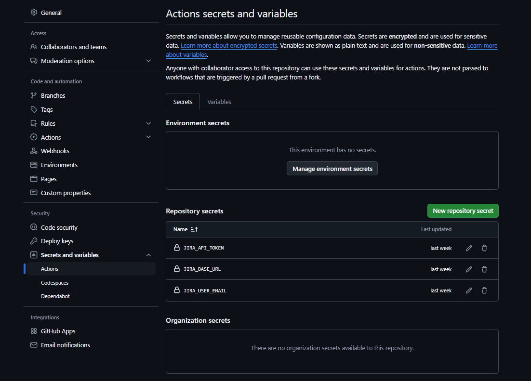Open the Pages settings page

pyautogui.click(x=49, y=179)
